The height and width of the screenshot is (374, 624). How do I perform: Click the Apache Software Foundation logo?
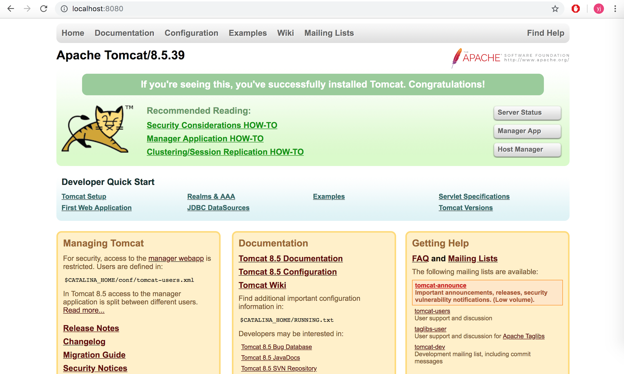click(x=510, y=57)
